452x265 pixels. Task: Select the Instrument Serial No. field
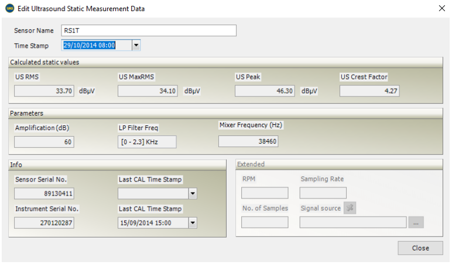pos(44,222)
